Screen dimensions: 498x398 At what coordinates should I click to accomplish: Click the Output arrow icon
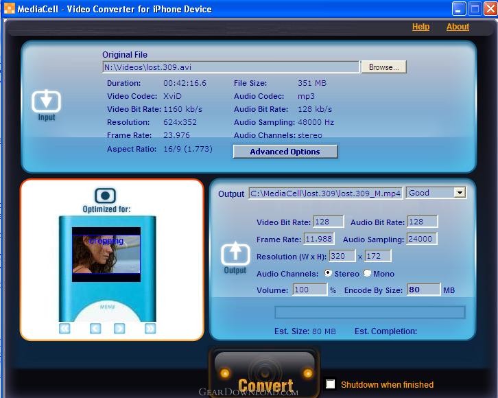click(235, 253)
